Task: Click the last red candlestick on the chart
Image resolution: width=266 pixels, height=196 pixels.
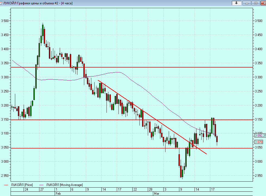Action: [x=217, y=139]
